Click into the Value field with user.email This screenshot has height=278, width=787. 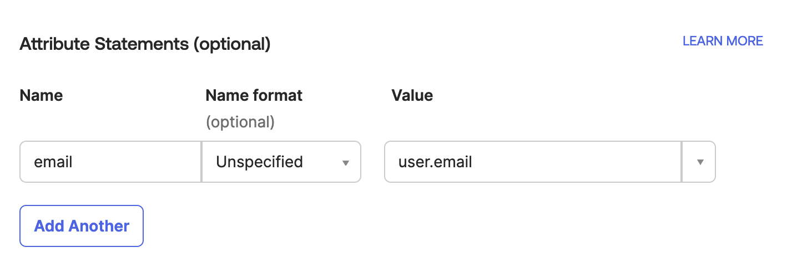532,162
